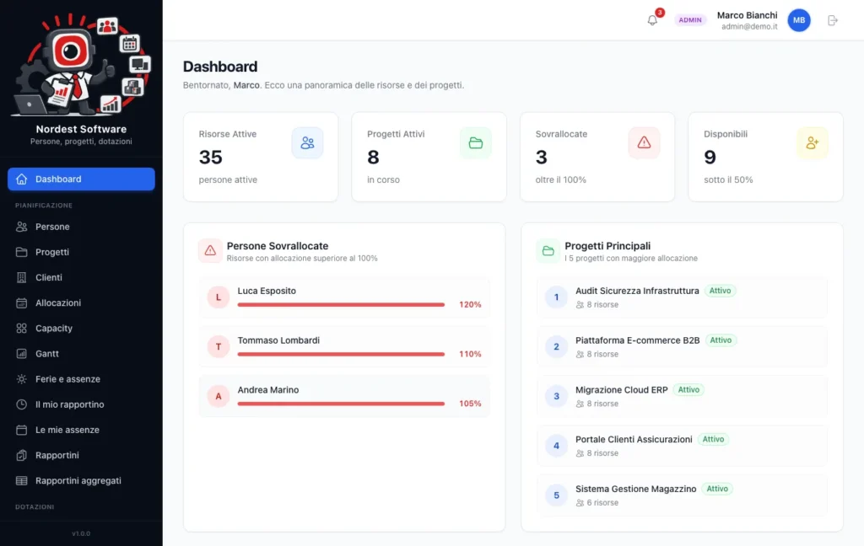Open Rapportini aggregati page
This screenshot has height=546, width=864.
pyautogui.click(x=81, y=480)
